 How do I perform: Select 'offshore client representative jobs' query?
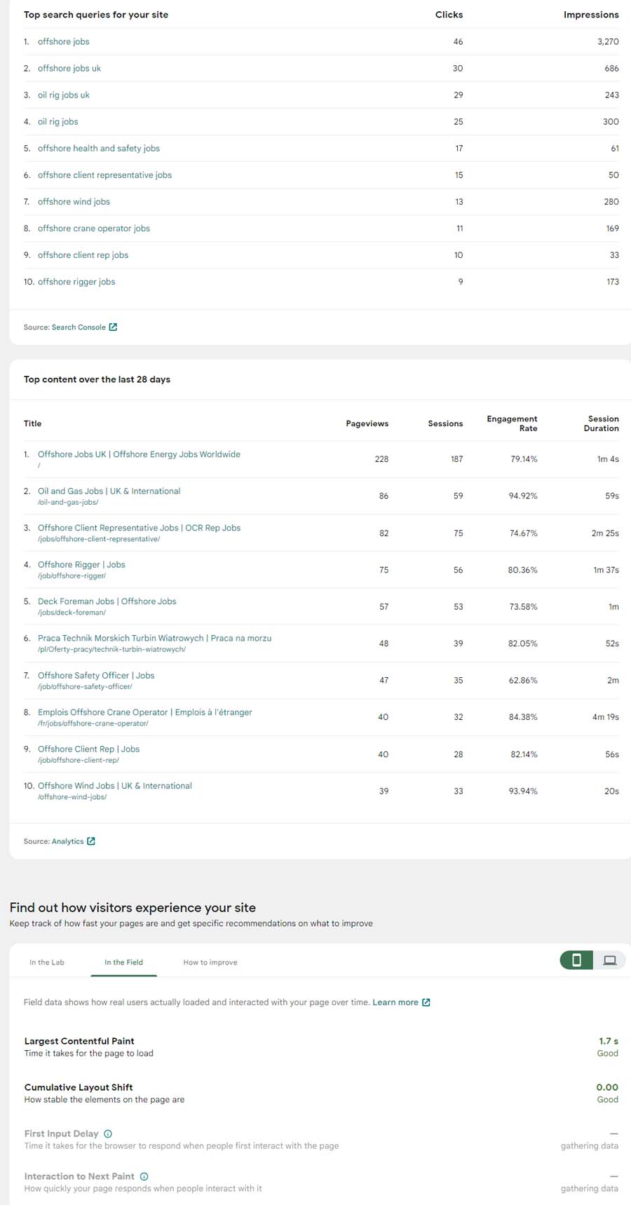pyautogui.click(x=104, y=175)
